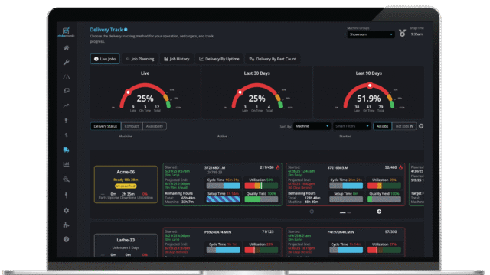
Task: Click the flame icon on job 37216801.M
Action: [x=278, y=167]
